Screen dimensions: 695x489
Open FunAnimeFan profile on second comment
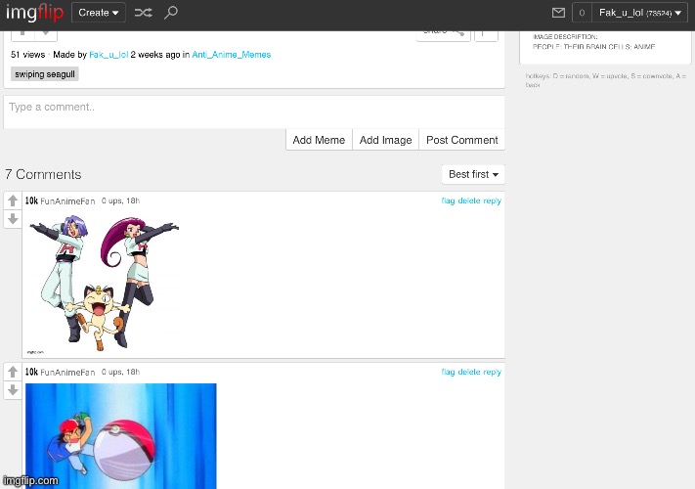(x=67, y=372)
